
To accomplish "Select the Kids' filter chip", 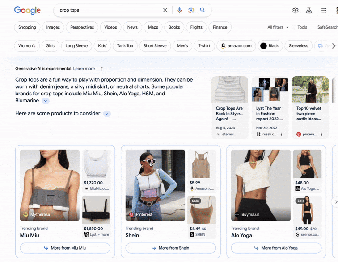I will click(102, 46).
